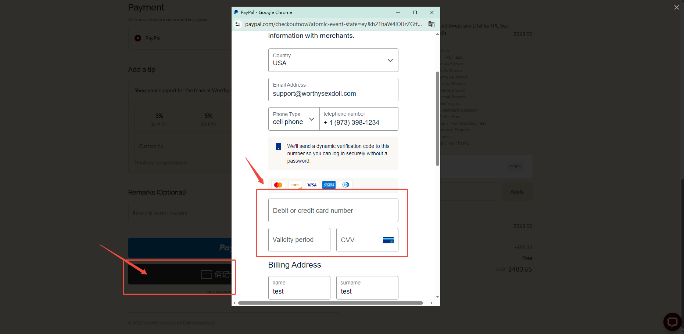
Task: Open Chrome's translate page icon
Action: (x=431, y=24)
